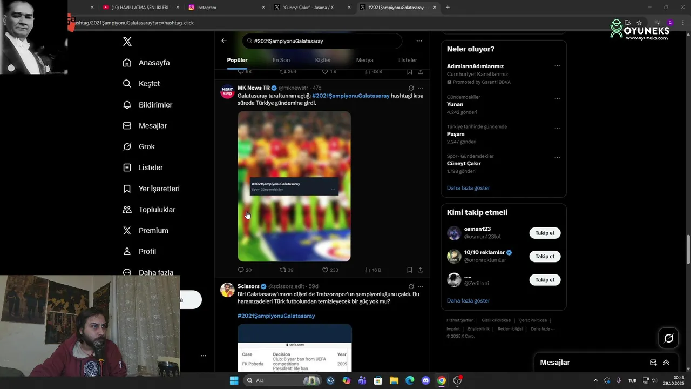Image resolution: width=691 pixels, height=389 pixels.
Task: Like the MK News TR post
Action: pyautogui.click(x=330, y=270)
